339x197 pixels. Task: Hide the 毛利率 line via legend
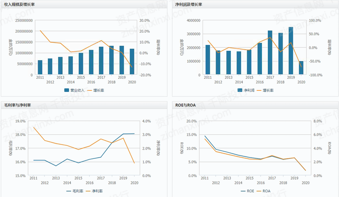click(75, 191)
